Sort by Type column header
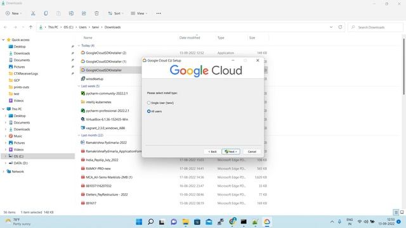 [x=221, y=38]
